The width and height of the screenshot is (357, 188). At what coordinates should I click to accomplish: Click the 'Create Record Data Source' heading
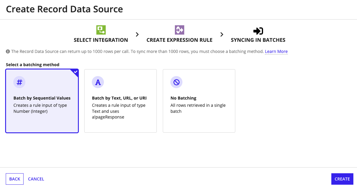64,9
